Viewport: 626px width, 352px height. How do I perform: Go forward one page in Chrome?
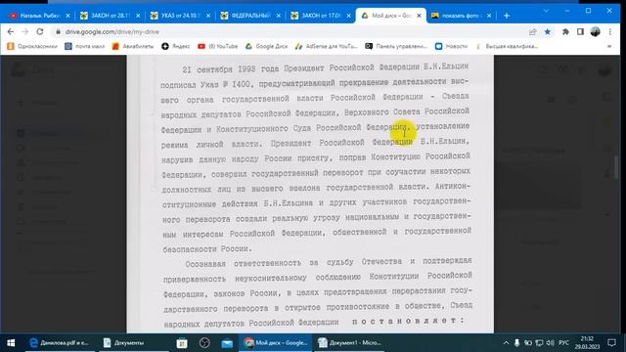pos(25,31)
